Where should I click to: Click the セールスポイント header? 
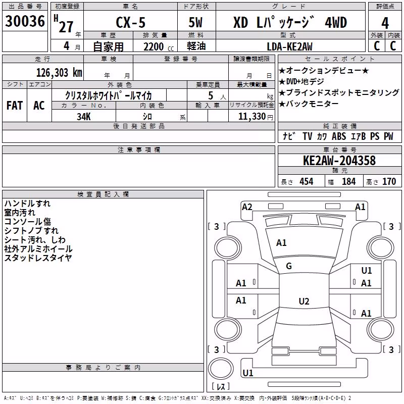(x=339, y=59)
